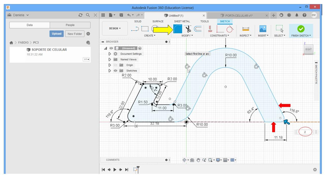Image resolution: width=325 pixels, height=183 pixels.
Task: Switch to the Tools tab
Action: [204, 21]
